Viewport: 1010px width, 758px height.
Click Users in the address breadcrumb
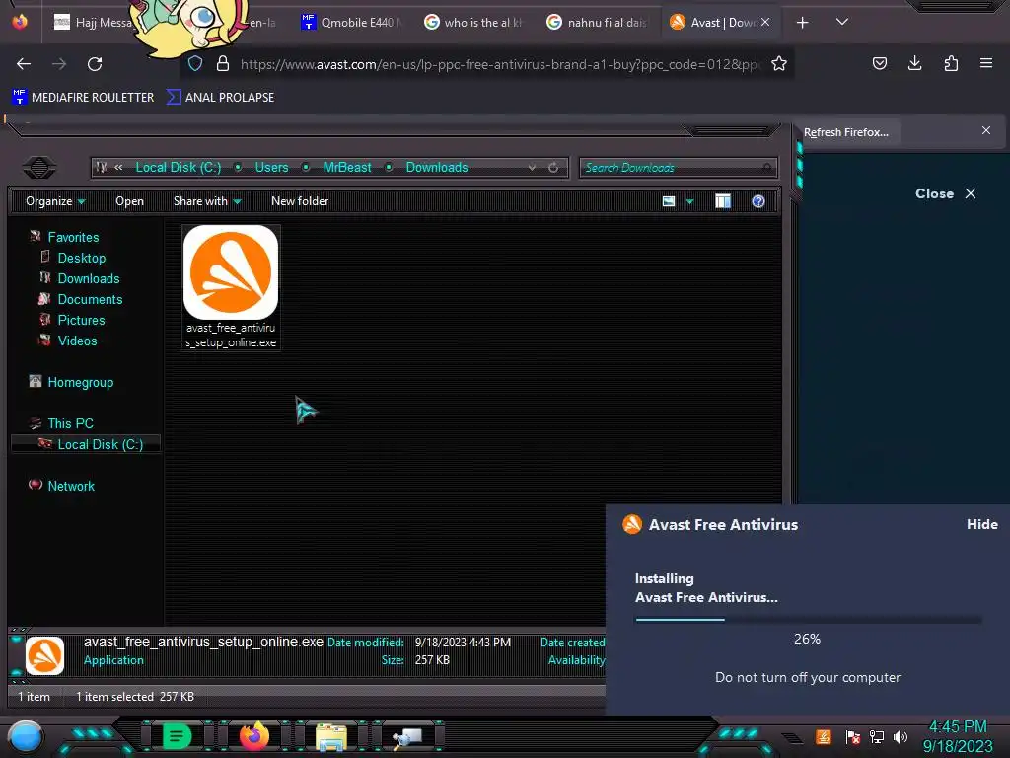[271, 167]
